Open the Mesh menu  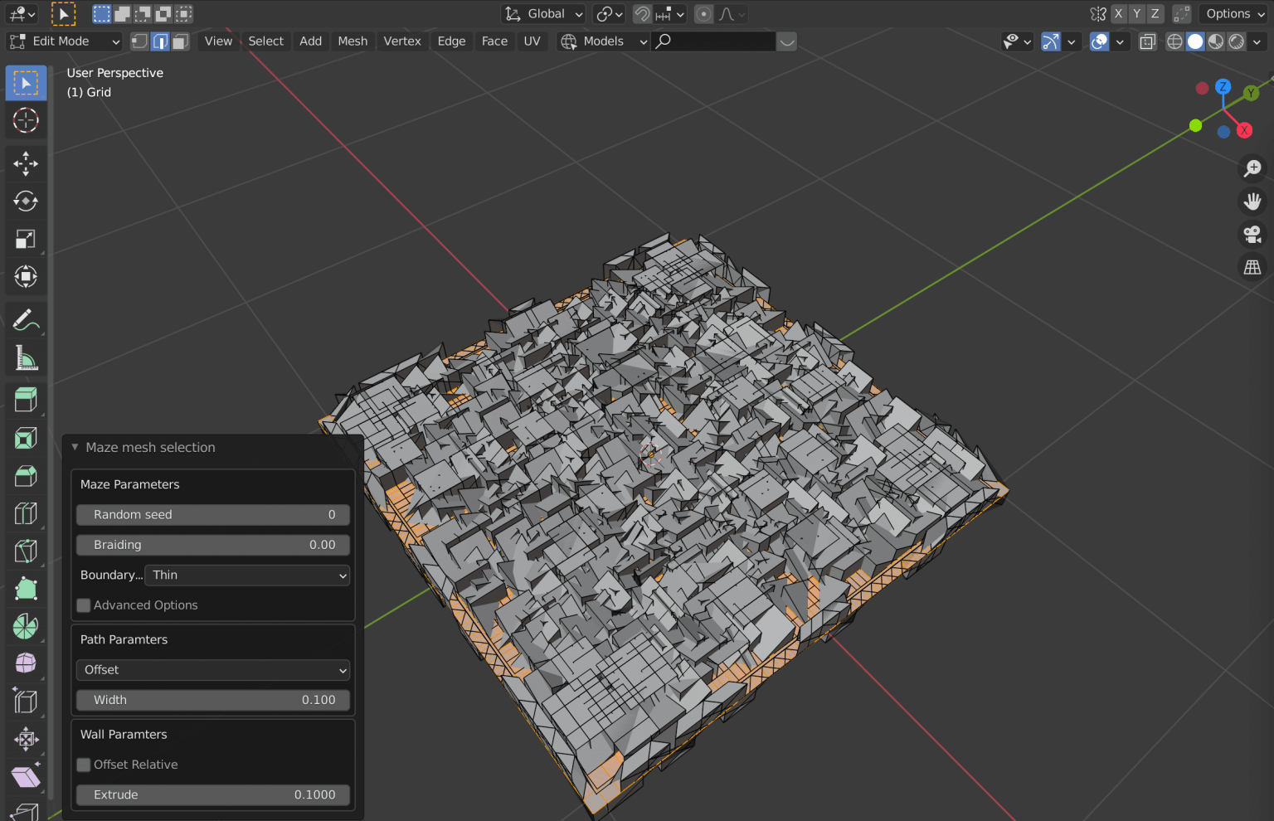pyautogui.click(x=353, y=41)
